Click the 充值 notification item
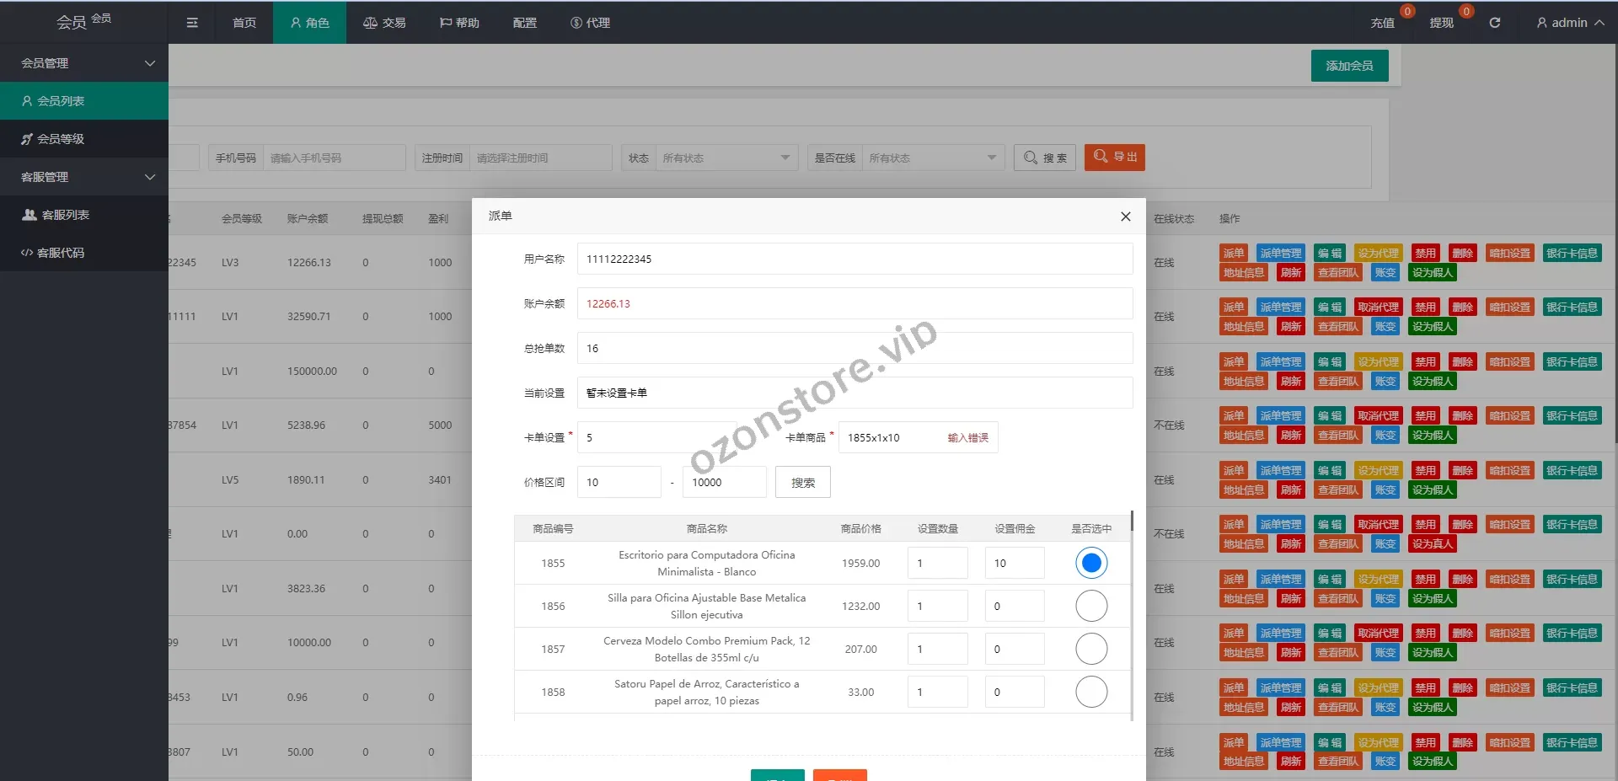 (x=1382, y=23)
